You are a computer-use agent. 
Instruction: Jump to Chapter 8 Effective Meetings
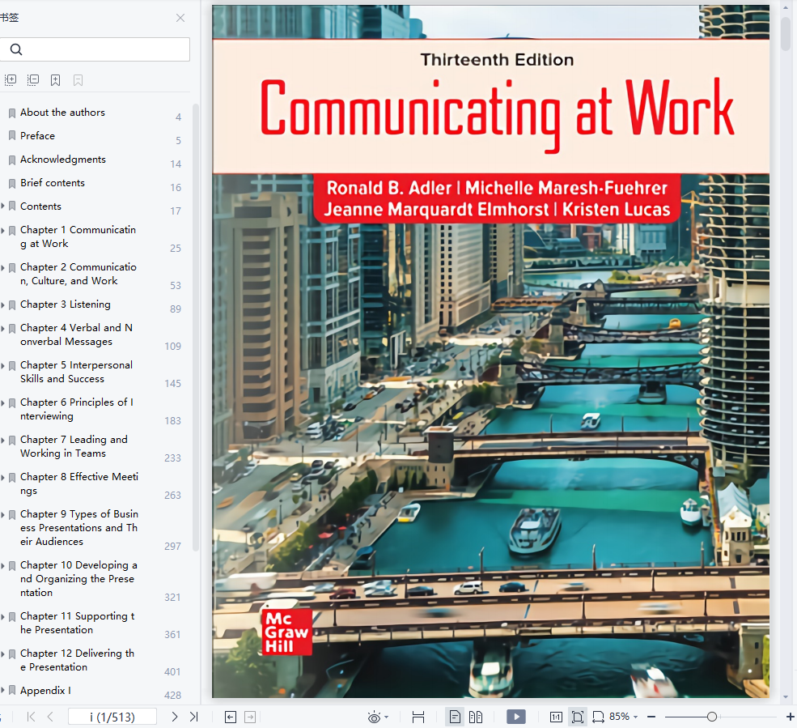click(x=79, y=483)
